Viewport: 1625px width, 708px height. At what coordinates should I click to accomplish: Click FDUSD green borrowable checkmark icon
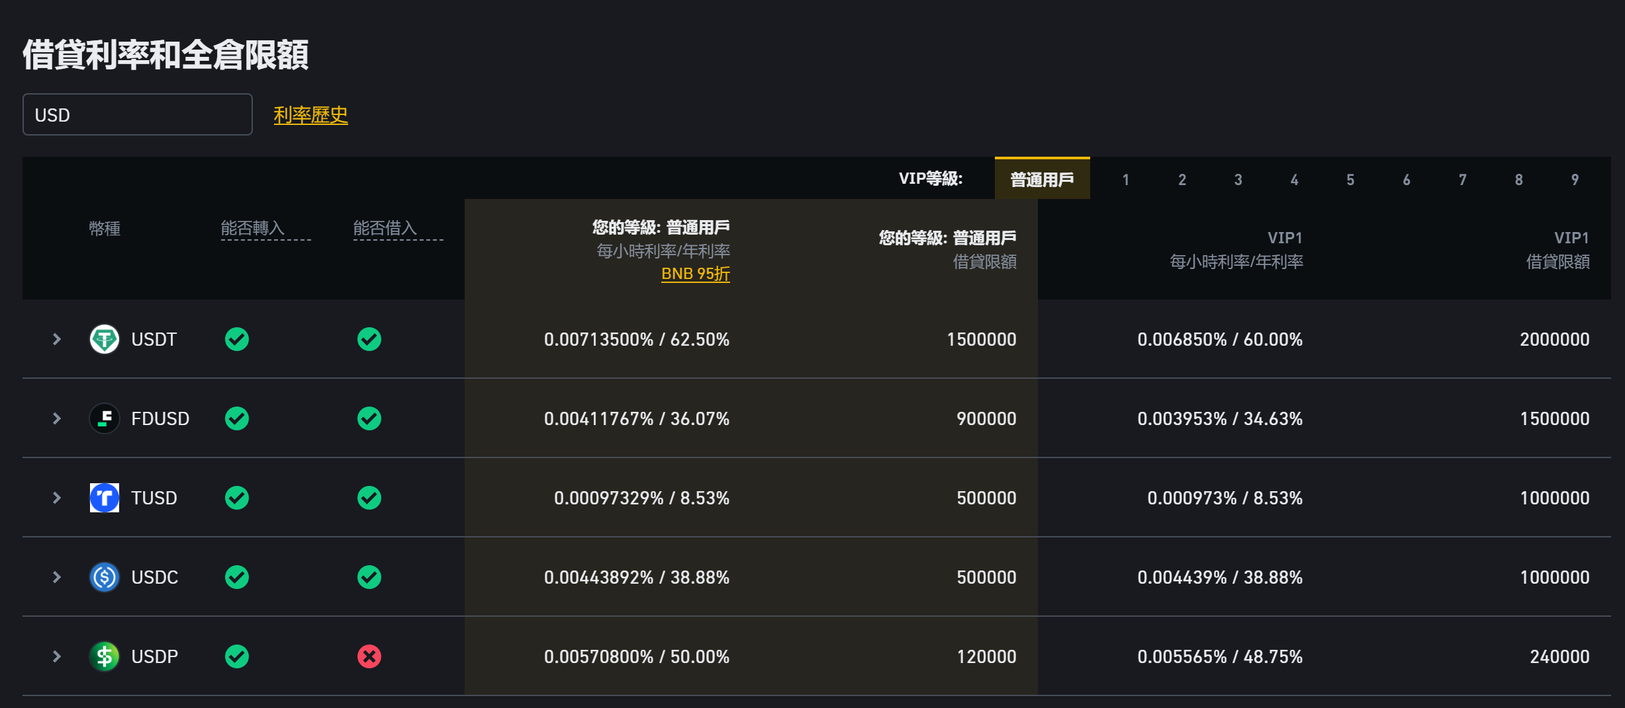pyautogui.click(x=369, y=418)
